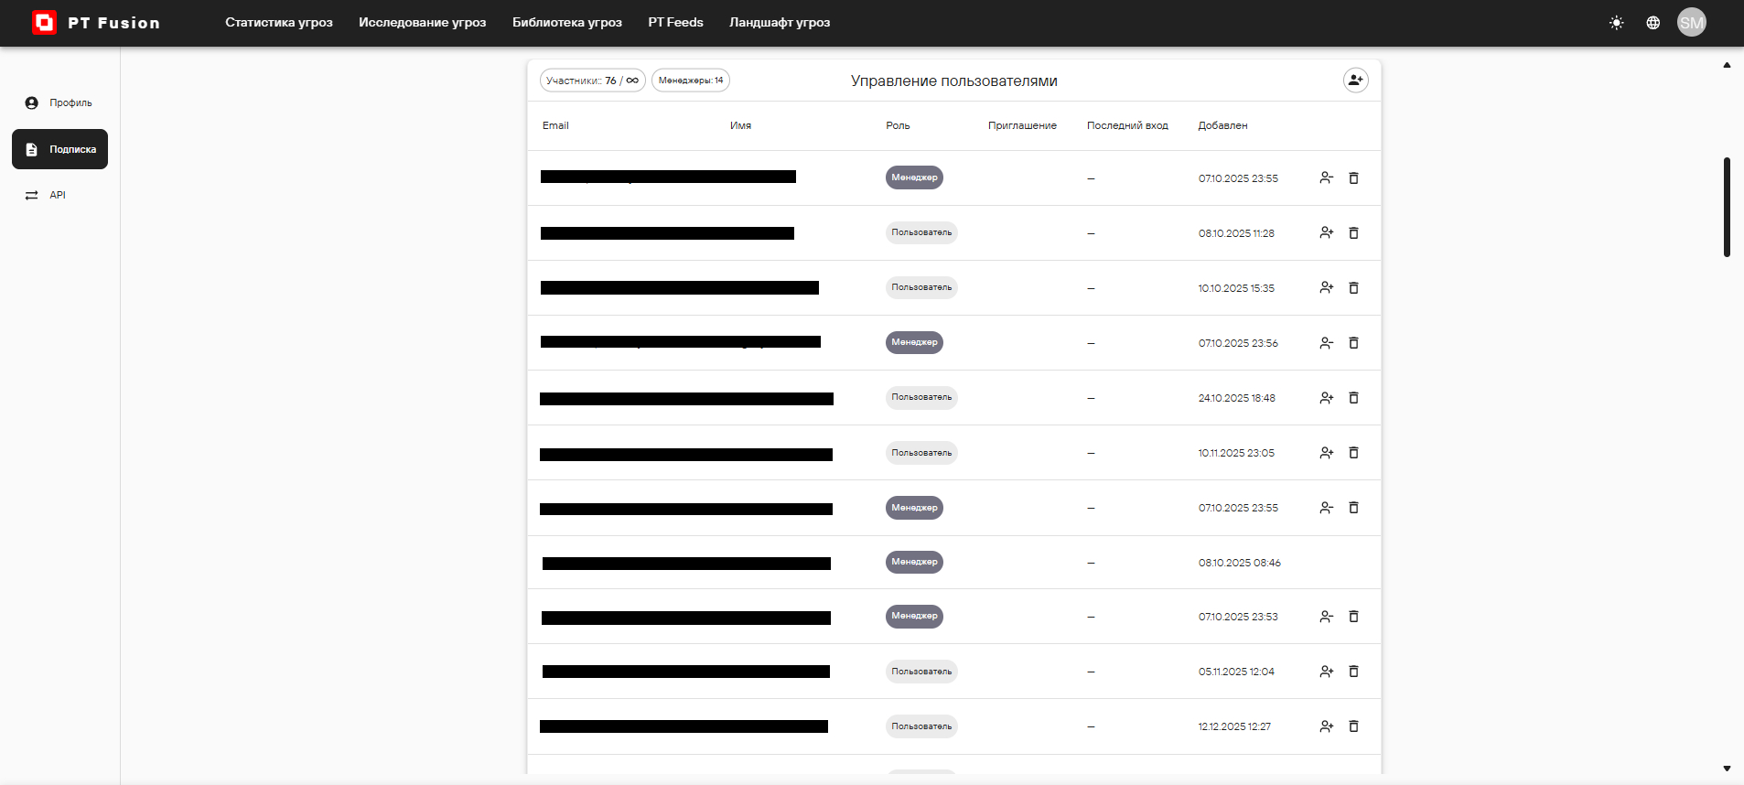Delete user added 05.11.2025 12:04

click(x=1354, y=672)
